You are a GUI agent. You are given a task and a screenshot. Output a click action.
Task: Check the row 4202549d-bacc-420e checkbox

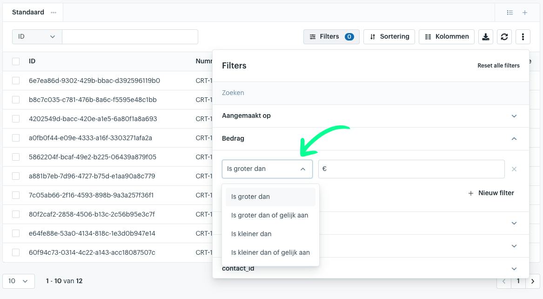point(16,119)
